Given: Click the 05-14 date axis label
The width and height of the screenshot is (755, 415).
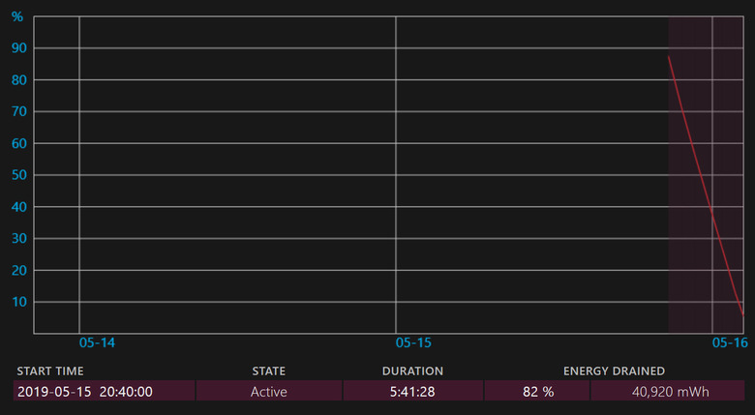Looking at the screenshot, I should click(97, 342).
